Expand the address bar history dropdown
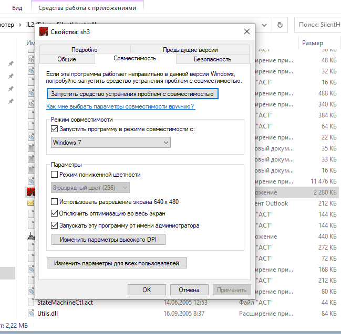This screenshot has height=334, width=341. click(x=264, y=25)
